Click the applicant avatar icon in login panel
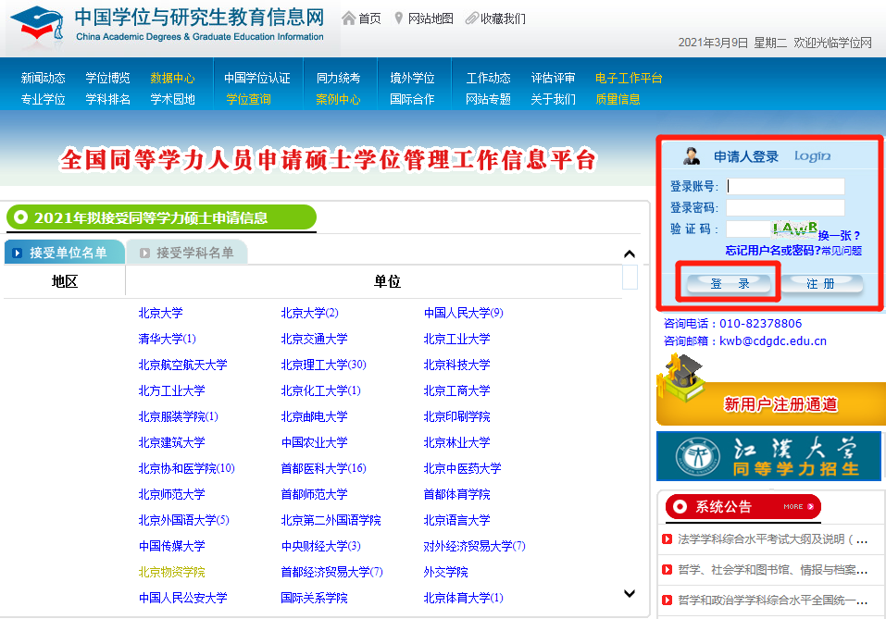The image size is (886, 619). (x=692, y=155)
